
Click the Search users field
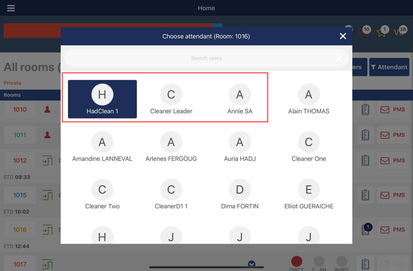(x=206, y=58)
